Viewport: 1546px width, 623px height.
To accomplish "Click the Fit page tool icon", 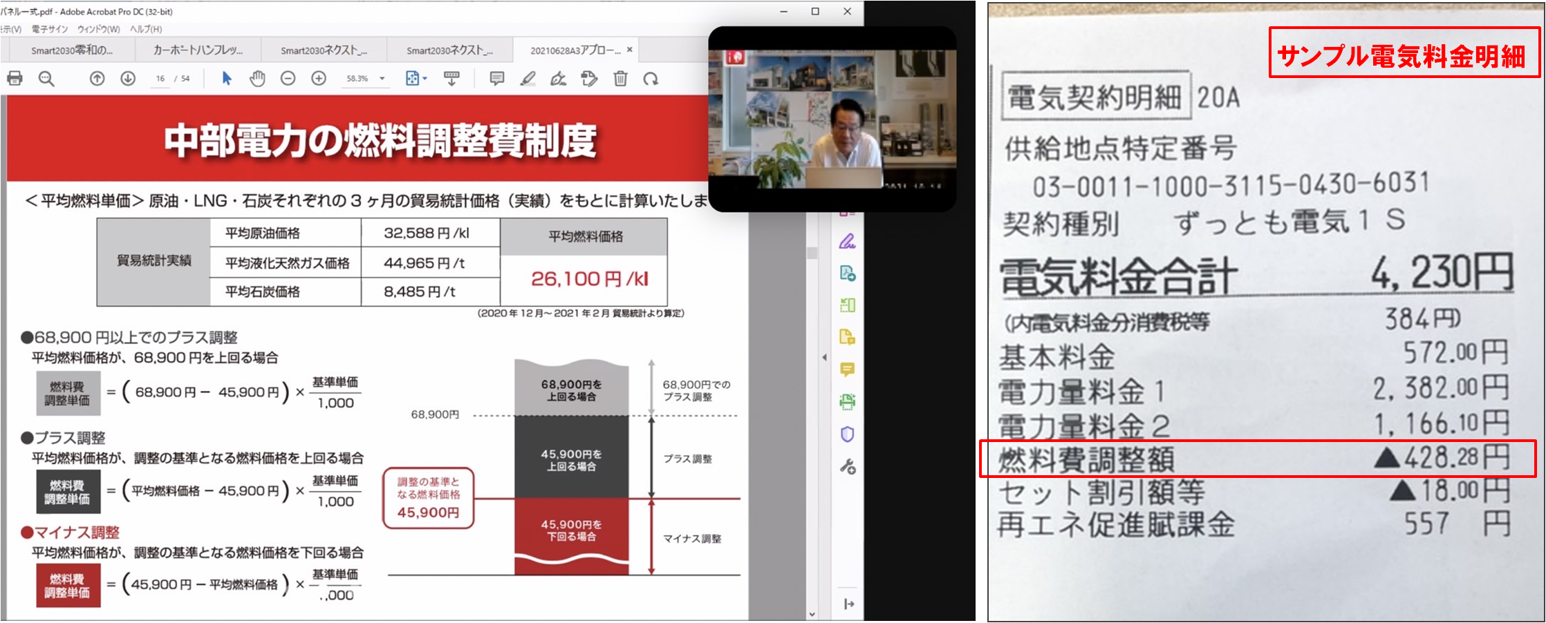I will [412, 79].
